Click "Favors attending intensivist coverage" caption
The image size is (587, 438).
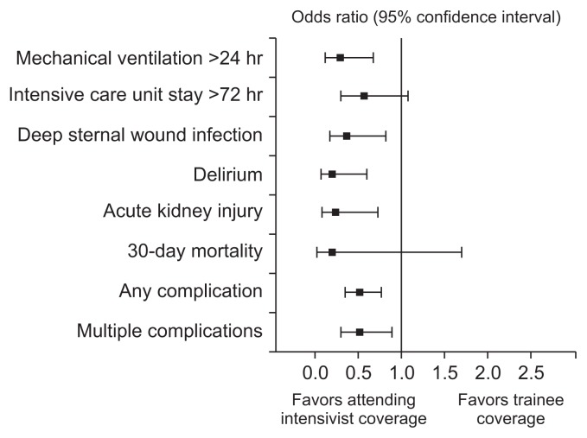360,409
